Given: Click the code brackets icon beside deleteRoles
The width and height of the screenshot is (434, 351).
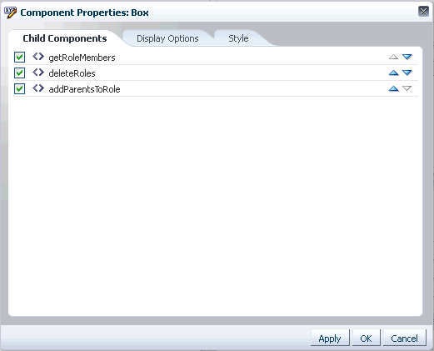Looking at the screenshot, I should coord(38,73).
